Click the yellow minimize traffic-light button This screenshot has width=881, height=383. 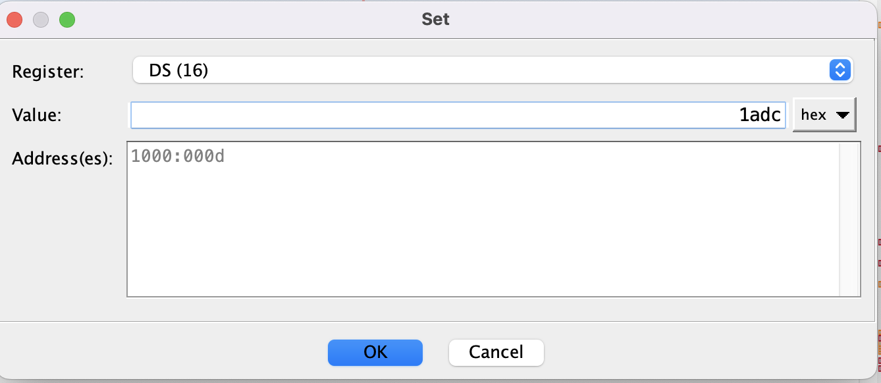tap(40, 20)
